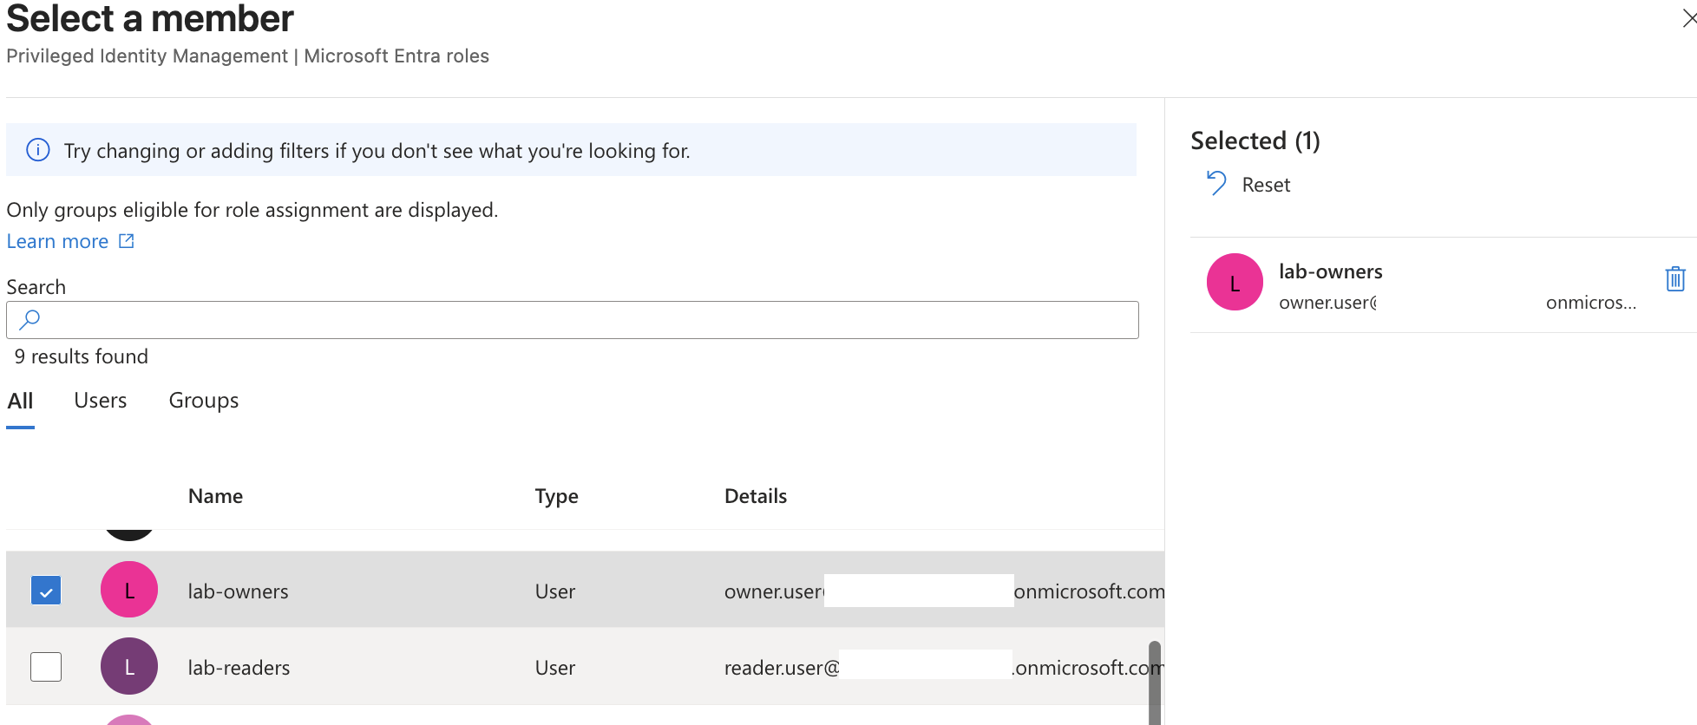This screenshot has width=1697, height=725.
Task: Close the Select a member panel
Action: pos(1688,18)
